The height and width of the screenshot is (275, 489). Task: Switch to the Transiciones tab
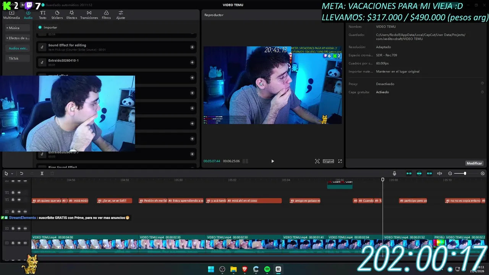89,15
